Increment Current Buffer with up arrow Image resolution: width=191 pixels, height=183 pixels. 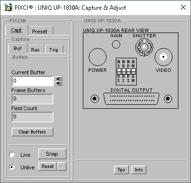tap(58, 79)
